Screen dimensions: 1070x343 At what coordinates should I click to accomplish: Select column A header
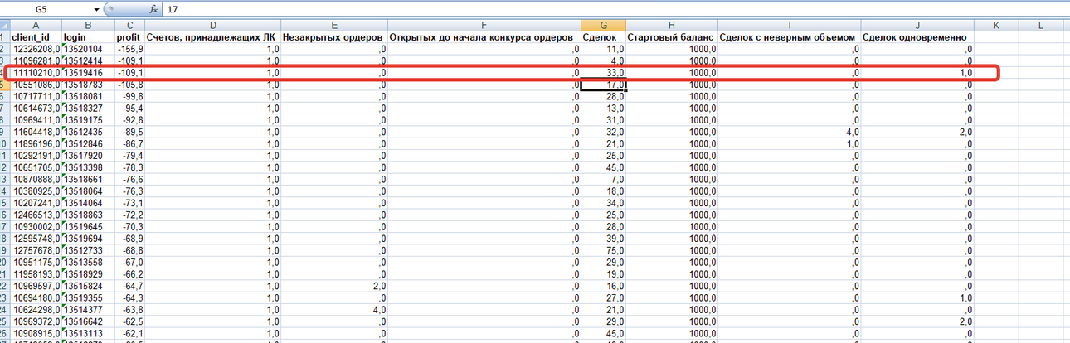coord(35,26)
